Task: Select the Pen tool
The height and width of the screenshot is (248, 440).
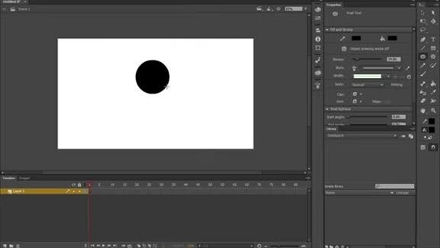Action: [x=423, y=39]
